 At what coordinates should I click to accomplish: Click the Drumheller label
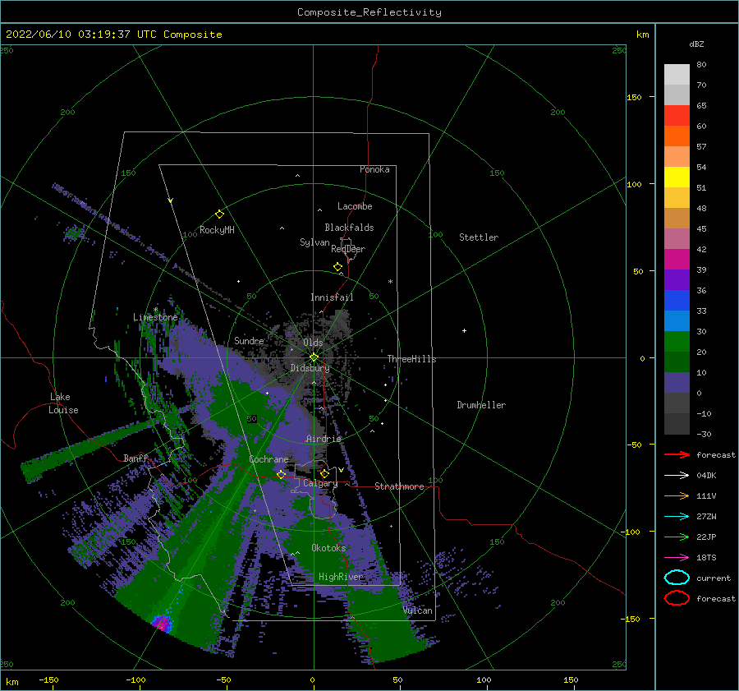pos(481,405)
